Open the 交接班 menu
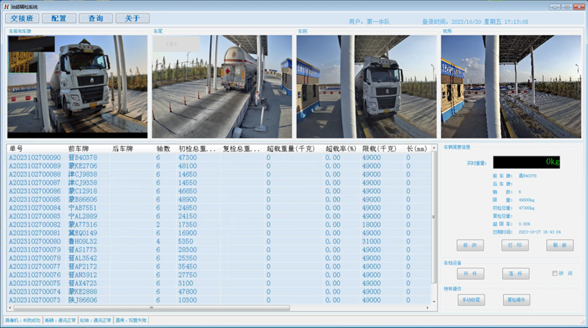588x328 pixels. [22, 18]
